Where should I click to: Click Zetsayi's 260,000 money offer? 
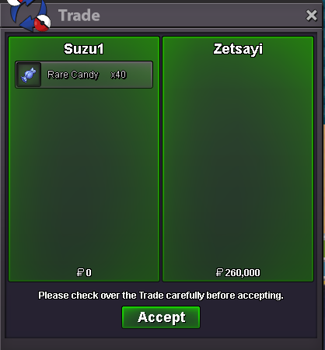pyautogui.click(x=243, y=273)
